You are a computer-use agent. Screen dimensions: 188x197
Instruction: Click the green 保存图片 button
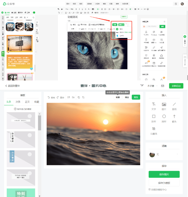[164, 174]
